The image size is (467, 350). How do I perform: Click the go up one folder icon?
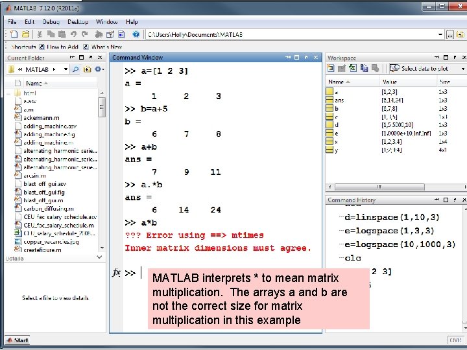460,35
